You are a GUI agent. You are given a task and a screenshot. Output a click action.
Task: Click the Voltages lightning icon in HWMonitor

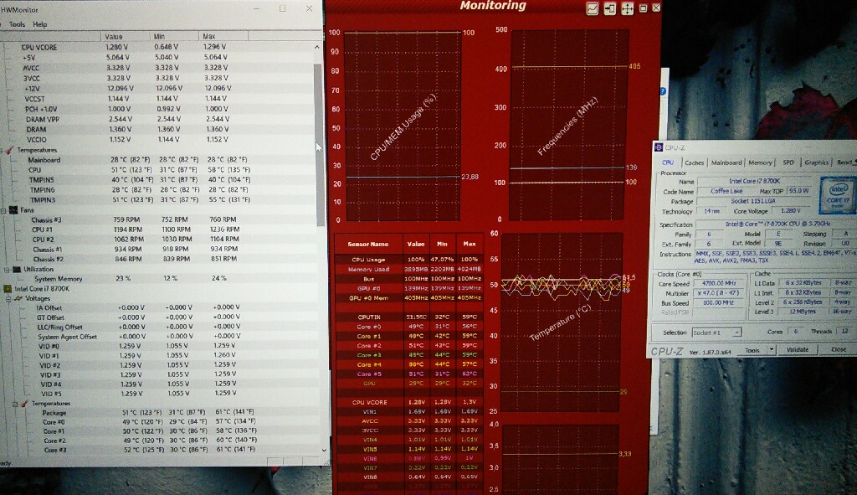pyautogui.click(x=18, y=299)
